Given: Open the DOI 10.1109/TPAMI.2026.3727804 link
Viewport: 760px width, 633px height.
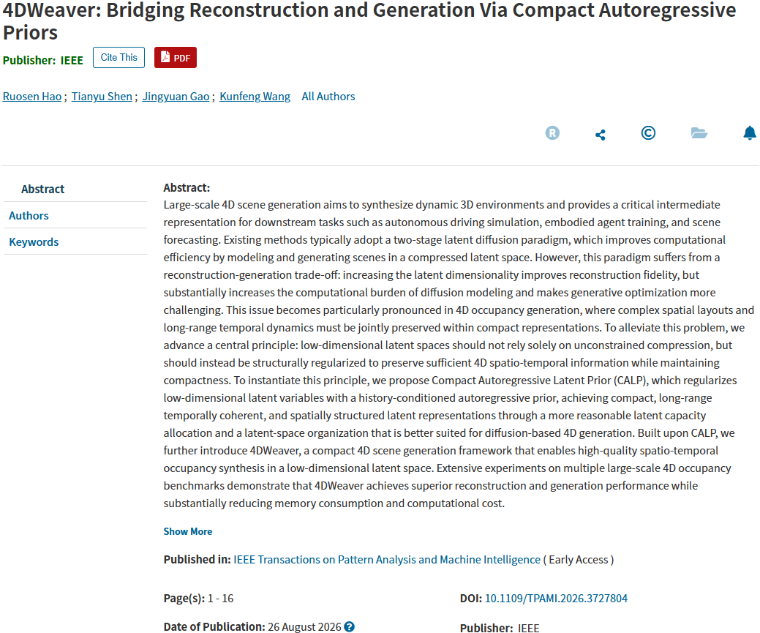Looking at the screenshot, I should coord(556,598).
